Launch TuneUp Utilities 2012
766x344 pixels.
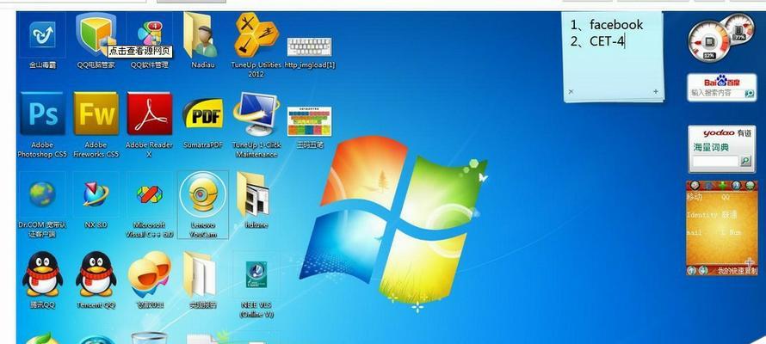coord(256,34)
